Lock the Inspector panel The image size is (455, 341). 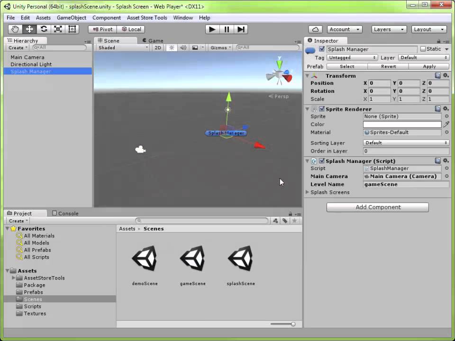pyautogui.click(x=438, y=41)
